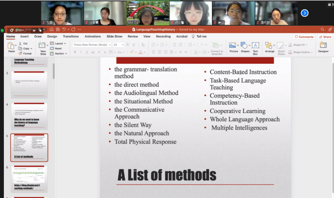Toggle Bold formatting
334x198 pixels.
tap(75, 52)
